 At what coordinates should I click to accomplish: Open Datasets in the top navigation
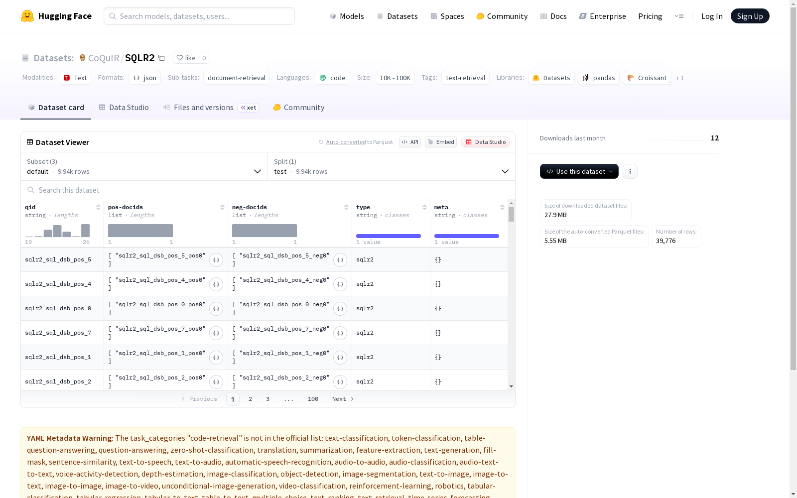pos(397,16)
